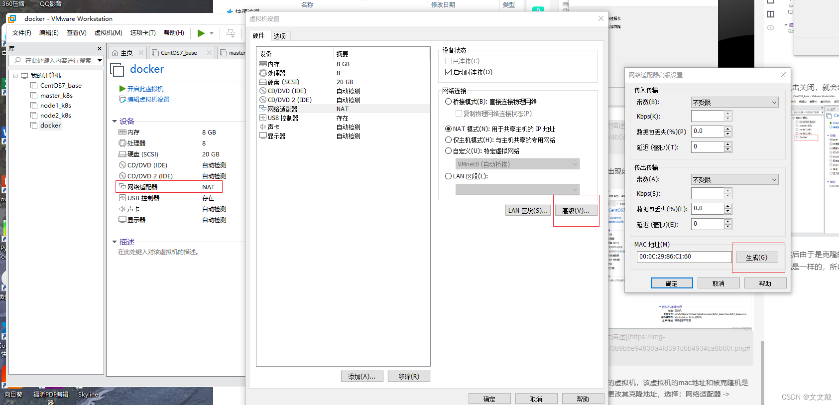Collapse the 设备 section triangle
839x405 pixels.
[115, 121]
